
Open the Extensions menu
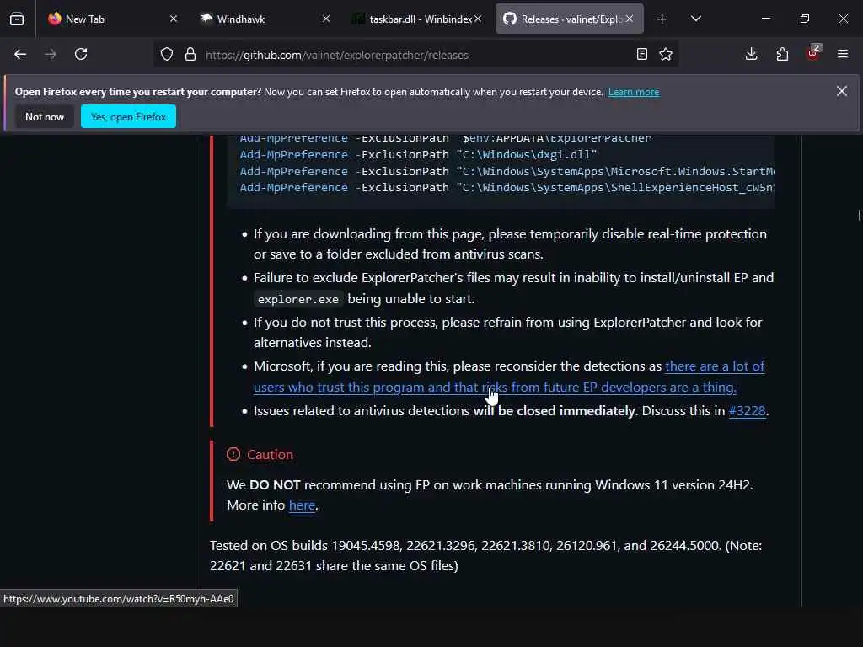coord(782,54)
